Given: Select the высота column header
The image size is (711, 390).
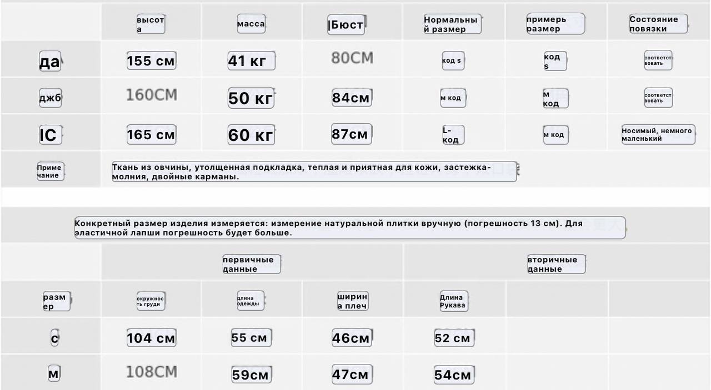Looking at the screenshot, I should pos(151,24).
